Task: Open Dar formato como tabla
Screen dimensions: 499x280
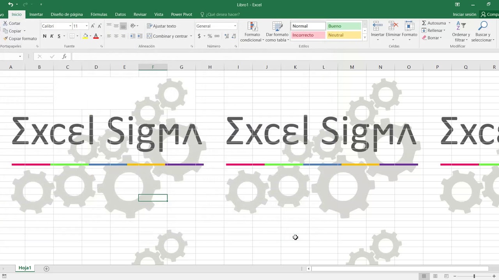Action: tap(277, 32)
